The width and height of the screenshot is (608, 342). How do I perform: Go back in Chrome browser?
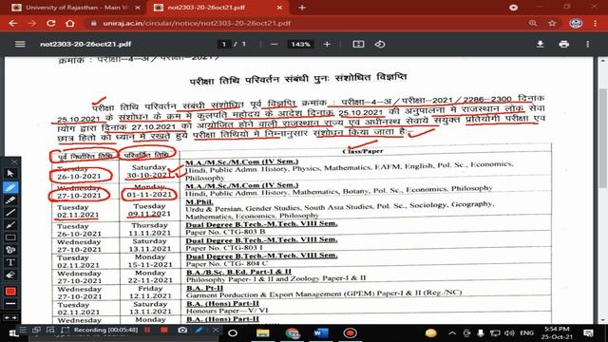[12, 23]
